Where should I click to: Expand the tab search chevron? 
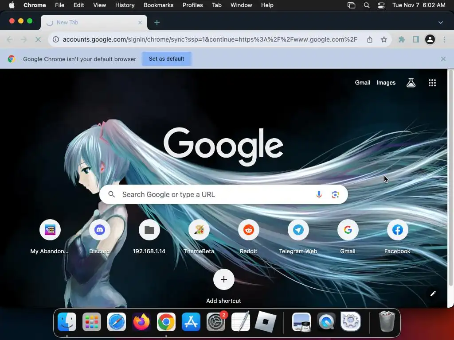tap(440, 23)
